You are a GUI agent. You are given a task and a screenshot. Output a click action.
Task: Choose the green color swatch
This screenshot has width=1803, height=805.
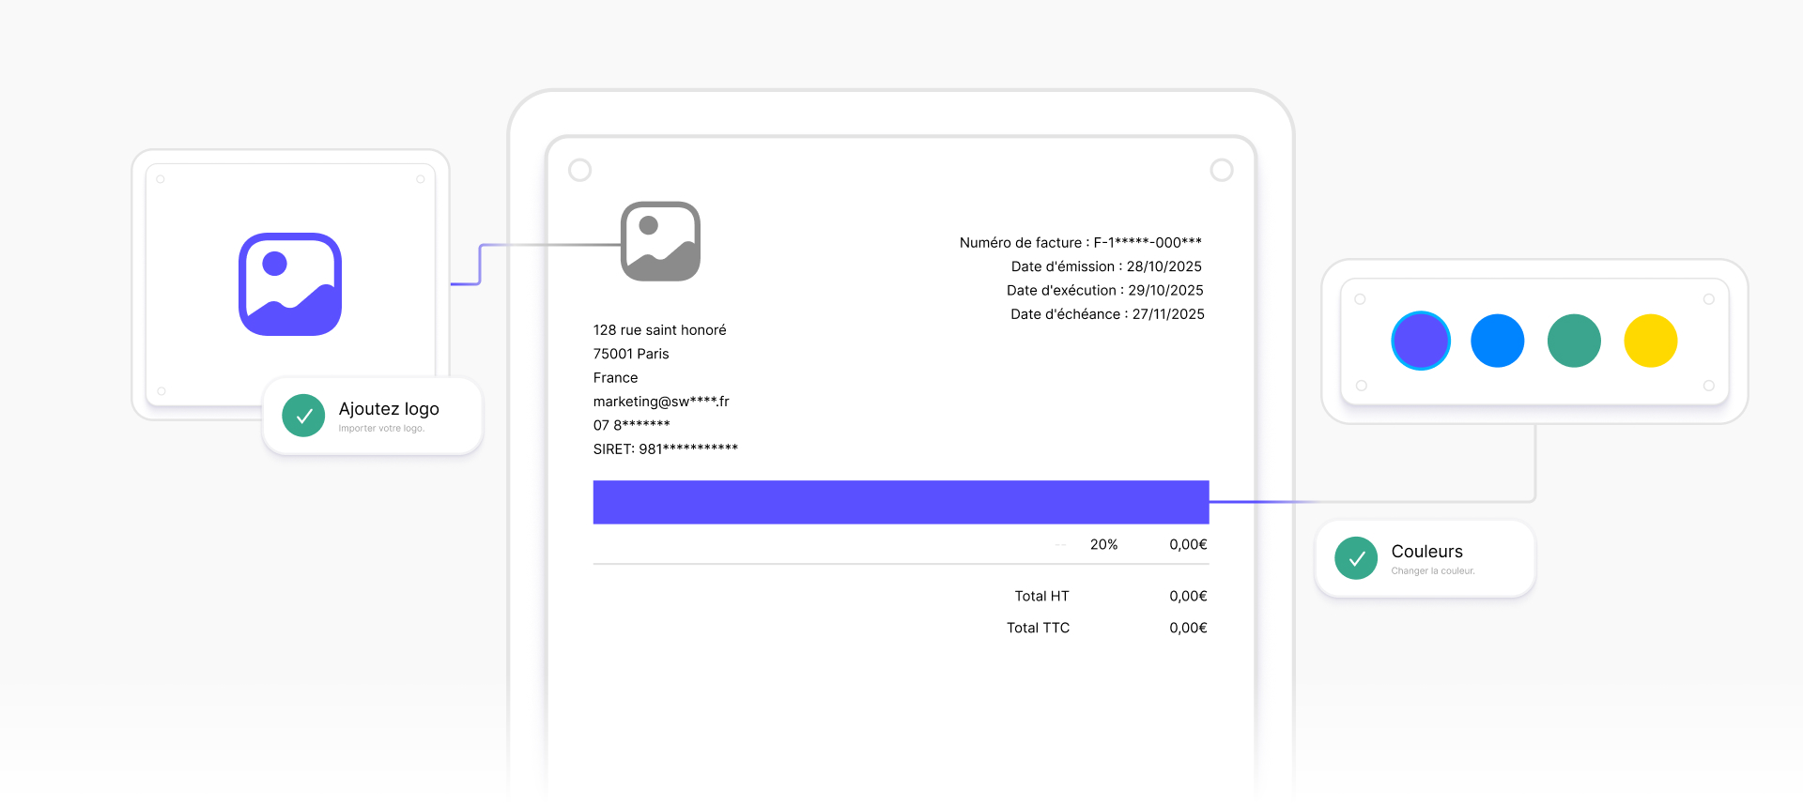click(1574, 341)
